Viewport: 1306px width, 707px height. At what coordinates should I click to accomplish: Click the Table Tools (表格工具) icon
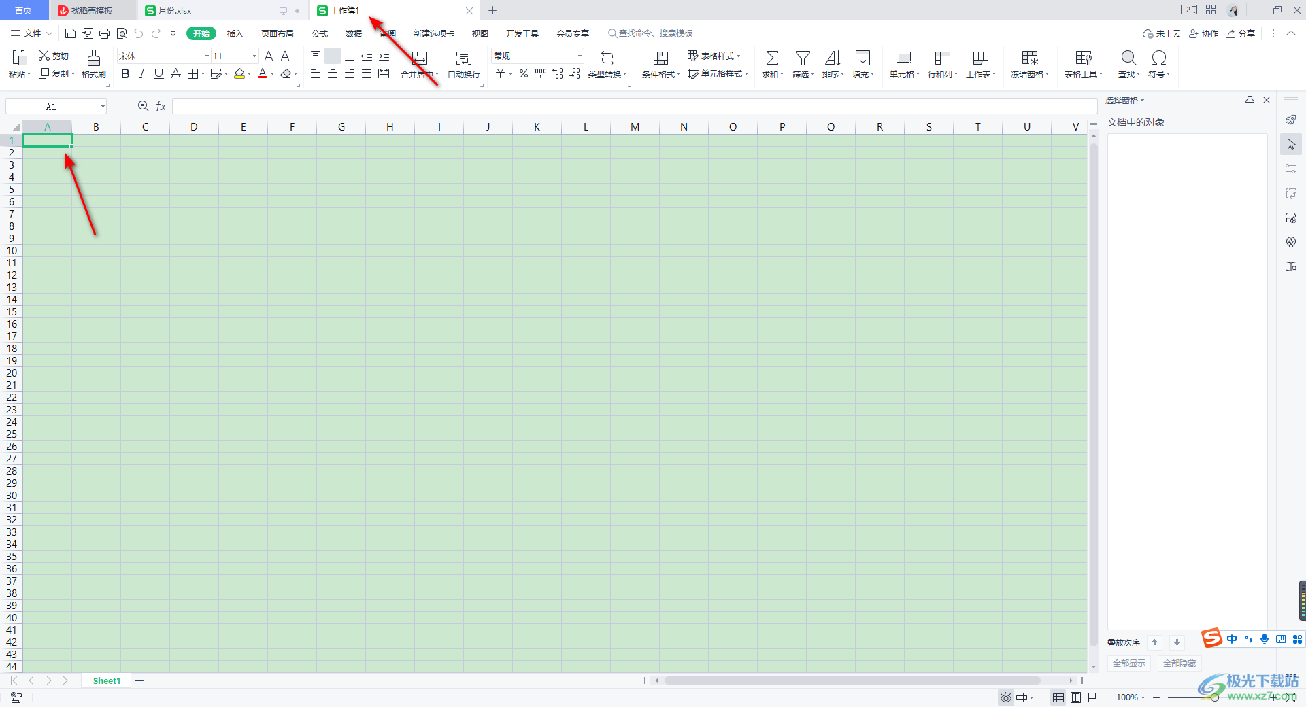1083,58
